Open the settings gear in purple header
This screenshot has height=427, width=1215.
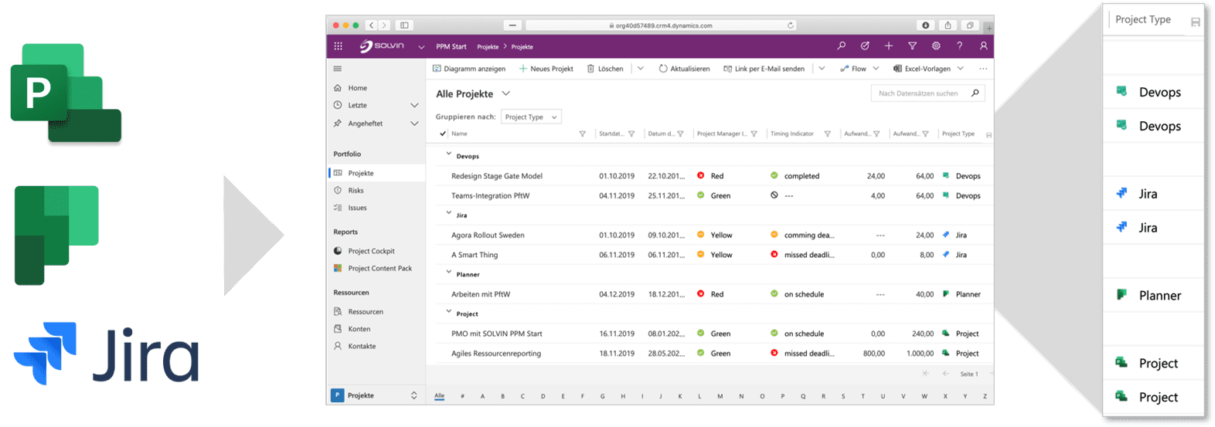(936, 46)
